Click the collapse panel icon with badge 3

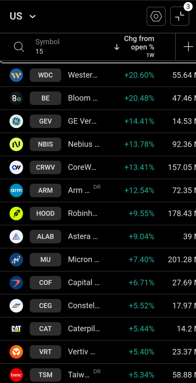click(180, 17)
